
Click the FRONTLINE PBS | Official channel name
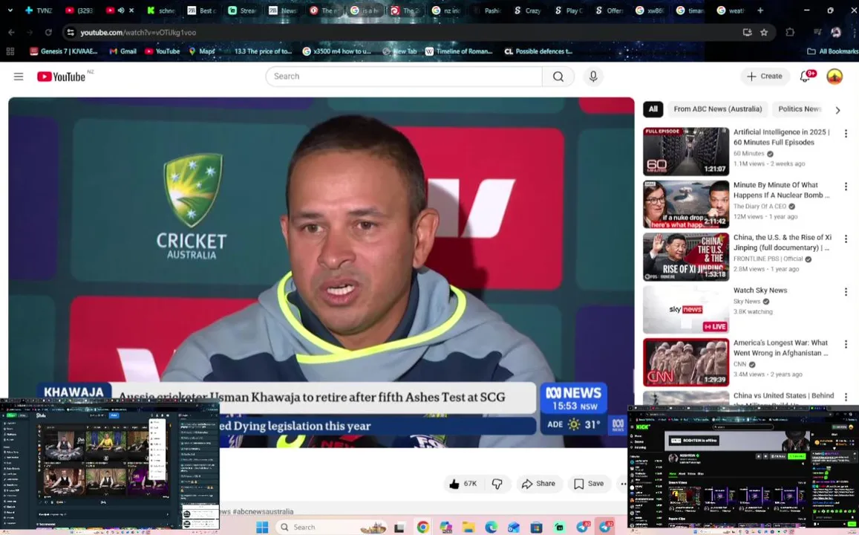[x=768, y=259]
